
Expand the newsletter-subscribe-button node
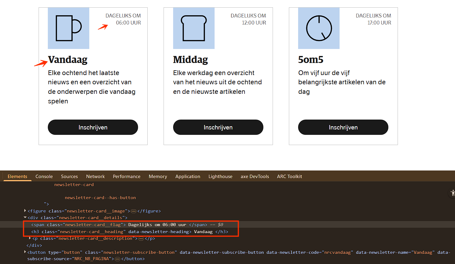(26, 252)
